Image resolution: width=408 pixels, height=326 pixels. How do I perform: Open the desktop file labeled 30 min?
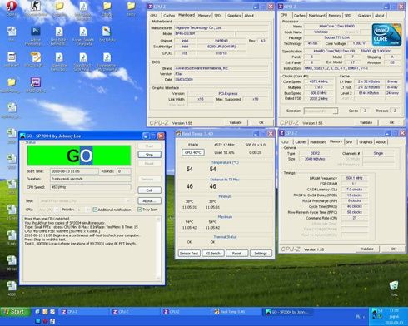(12, 260)
